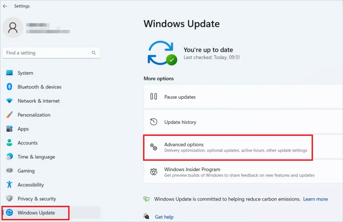Click the back arrow to leave Settings page
Viewport: 343px width, 222px height.
[5, 6]
